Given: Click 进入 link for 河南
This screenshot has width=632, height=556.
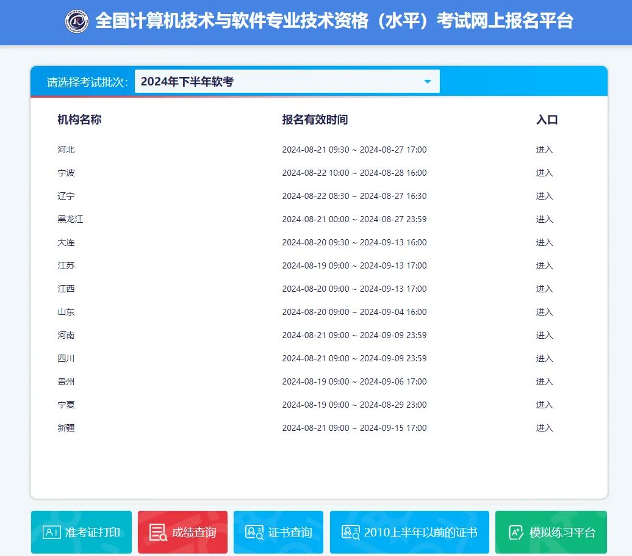Looking at the screenshot, I should tap(544, 335).
